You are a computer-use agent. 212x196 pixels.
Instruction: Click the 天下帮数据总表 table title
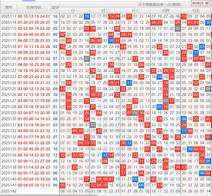[160, 4]
